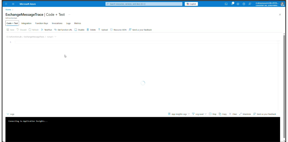Focus the search resources box
The height and width of the screenshot is (142, 288).
tap(144, 4)
